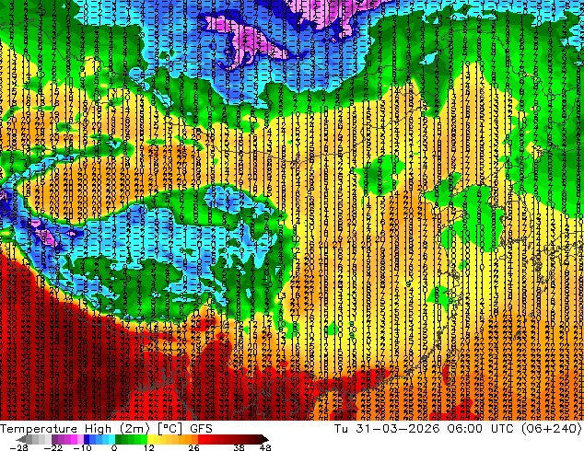Click the 'Temperature High (2m) [°C] GFS' title
The image size is (584, 451).
(x=106, y=429)
